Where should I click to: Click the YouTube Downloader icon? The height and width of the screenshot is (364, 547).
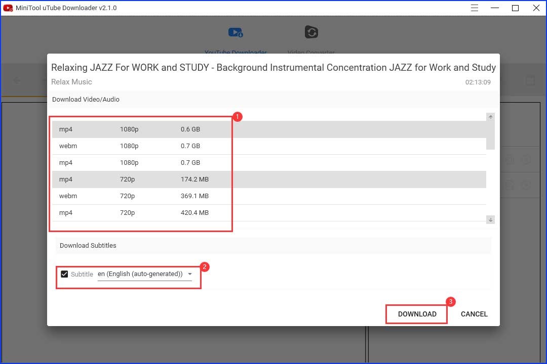236,32
